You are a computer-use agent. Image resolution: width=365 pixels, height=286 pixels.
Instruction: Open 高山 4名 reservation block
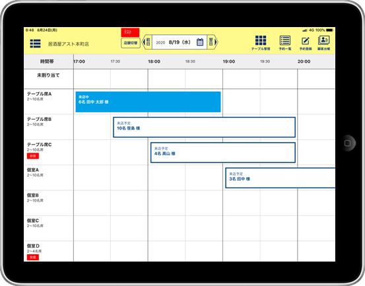point(223,153)
